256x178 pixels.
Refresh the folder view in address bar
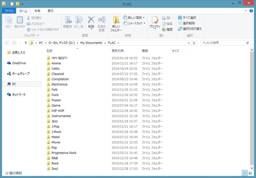(194, 43)
